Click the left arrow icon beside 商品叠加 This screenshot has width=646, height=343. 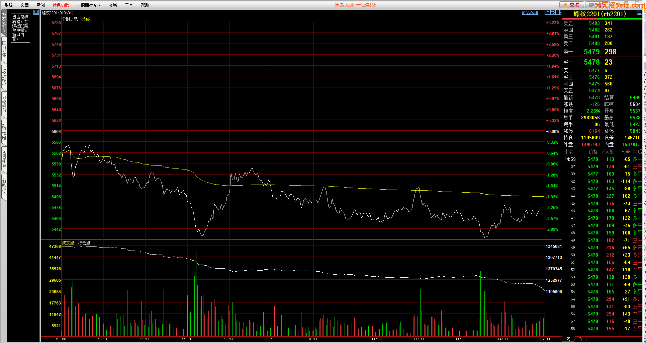coord(547,12)
